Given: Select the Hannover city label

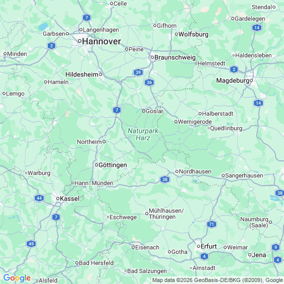Looking at the screenshot, I should pyautogui.click(x=102, y=42).
